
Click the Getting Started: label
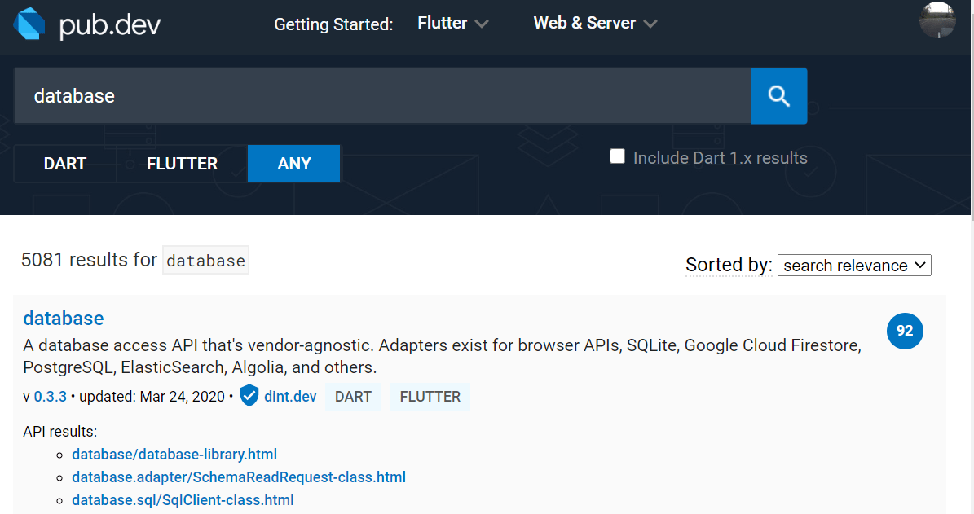333,24
